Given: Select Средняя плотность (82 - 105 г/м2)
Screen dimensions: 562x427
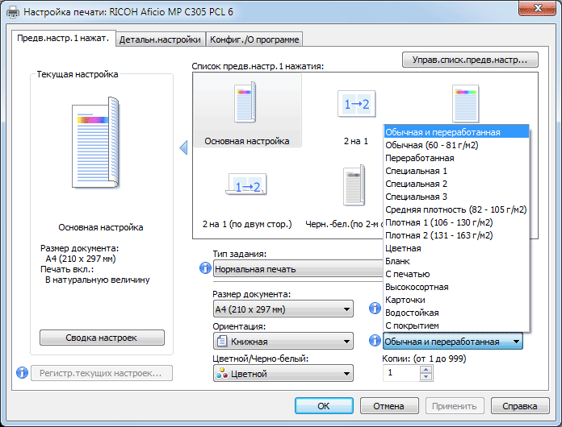Looking at the screenshot, I should pyautogui.click(x=456, y=209).
